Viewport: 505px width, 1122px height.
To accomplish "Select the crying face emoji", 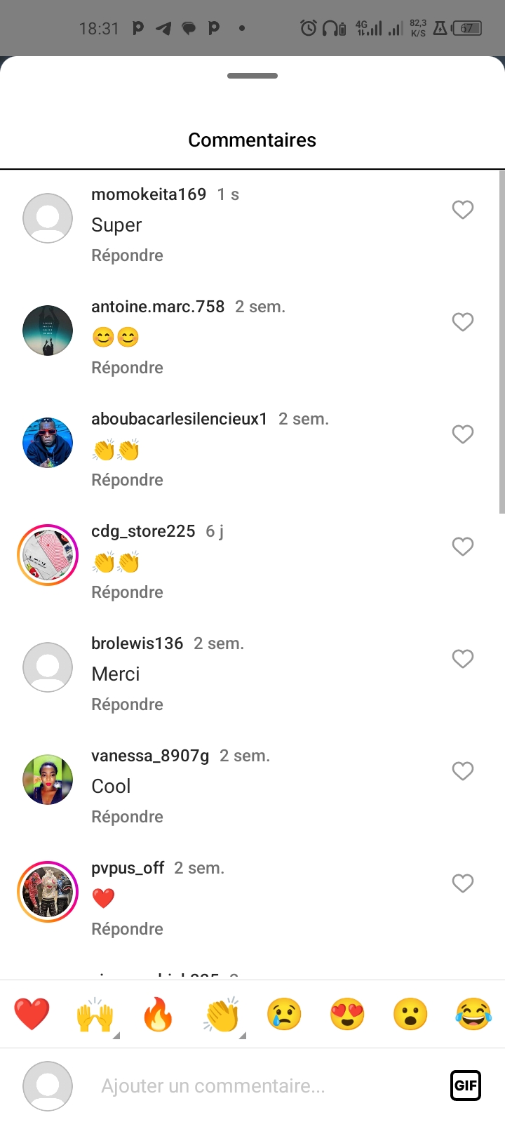I will pos(284,1015).
